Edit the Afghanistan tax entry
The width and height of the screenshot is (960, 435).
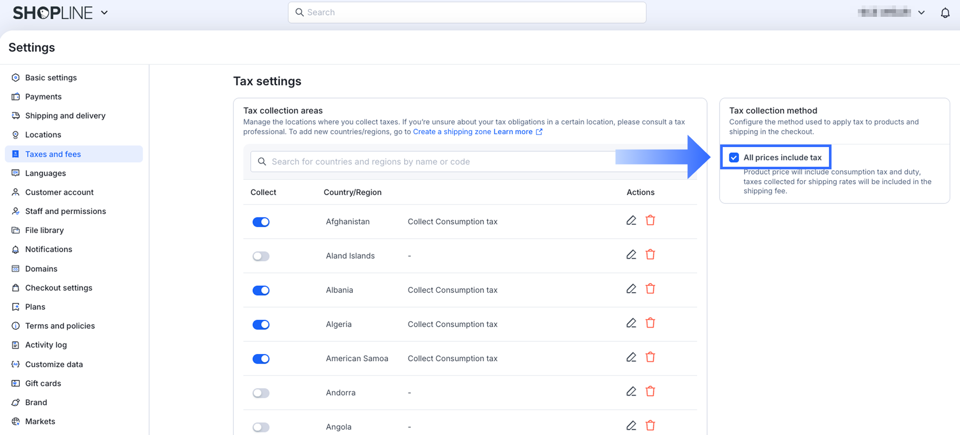click(631, 221)
